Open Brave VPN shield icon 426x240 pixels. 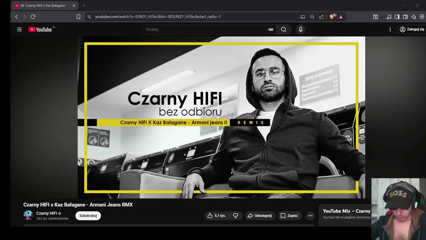[x=422, y=17]
